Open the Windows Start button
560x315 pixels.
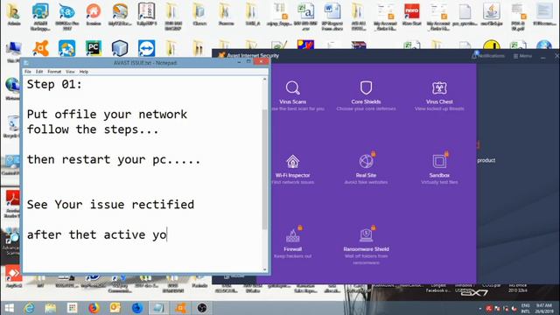tap(9, 308)
